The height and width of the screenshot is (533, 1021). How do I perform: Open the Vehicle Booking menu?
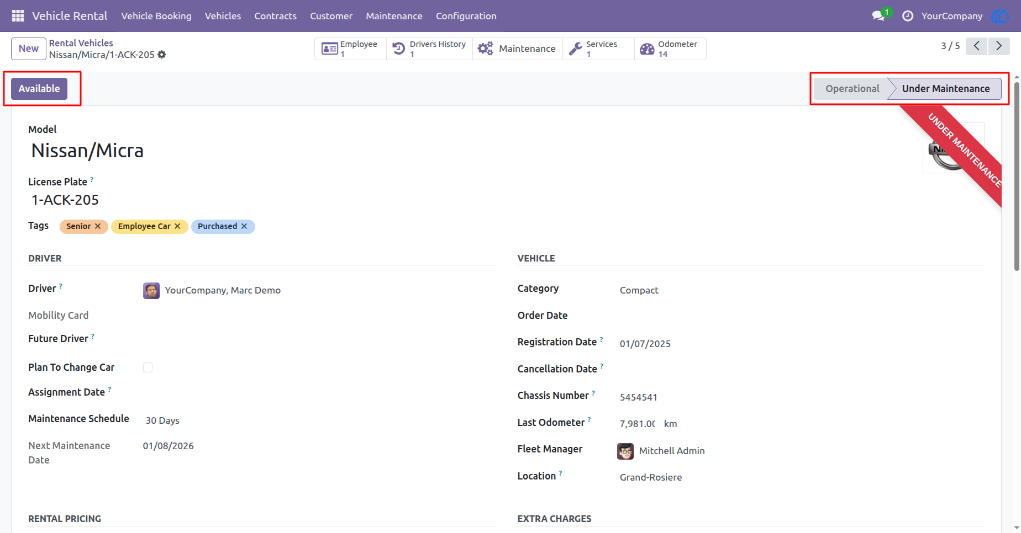point(156,16)
